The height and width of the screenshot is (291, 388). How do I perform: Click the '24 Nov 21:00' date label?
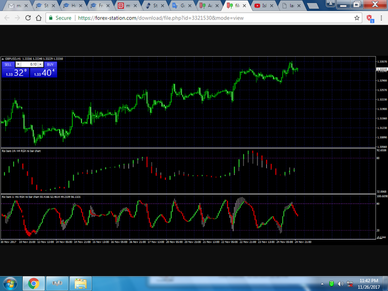tap(303, 242)
